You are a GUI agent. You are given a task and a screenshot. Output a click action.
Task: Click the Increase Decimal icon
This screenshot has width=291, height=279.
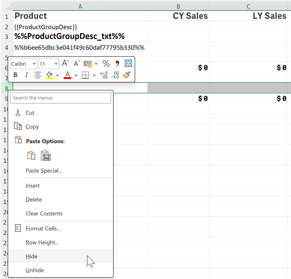104,75
